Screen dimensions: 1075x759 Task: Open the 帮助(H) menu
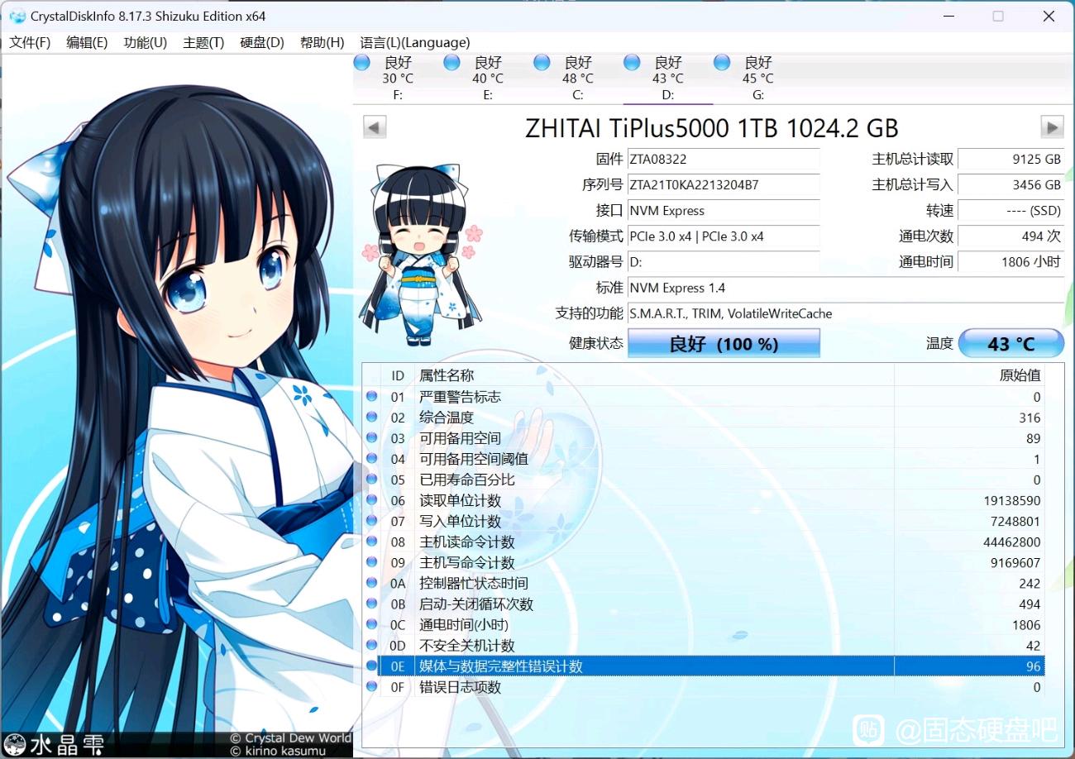pos(322,42)
